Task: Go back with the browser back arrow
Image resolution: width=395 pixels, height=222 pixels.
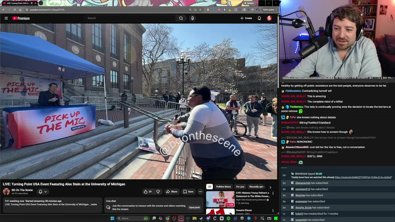Action: [3, 10]
